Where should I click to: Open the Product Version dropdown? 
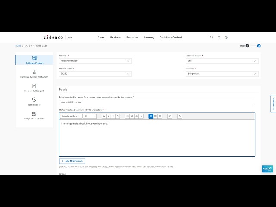pos(95,74)
